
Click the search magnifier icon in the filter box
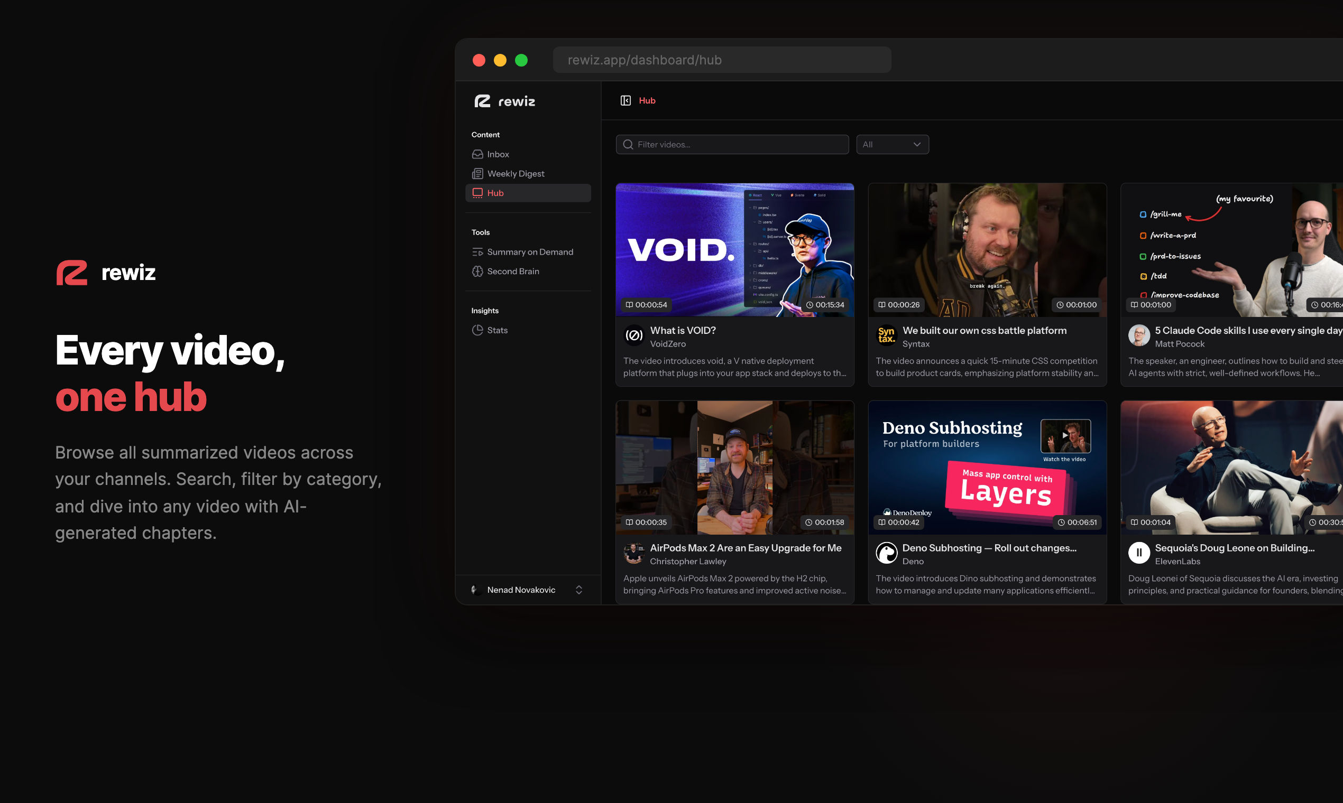point(628,144)
